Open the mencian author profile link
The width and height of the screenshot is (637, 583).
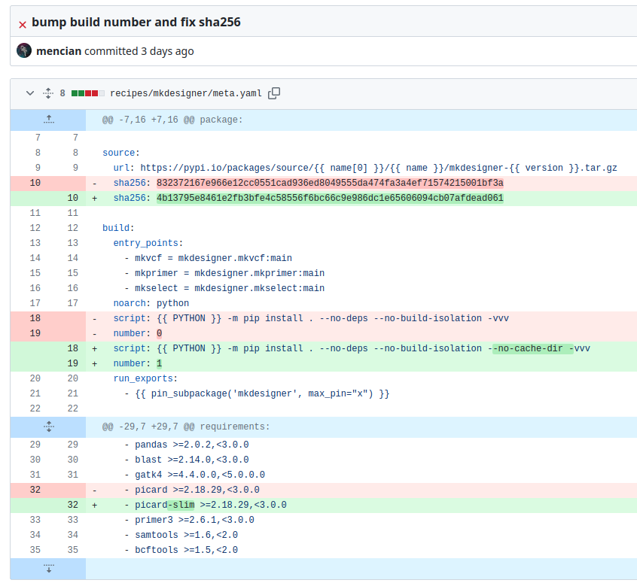tap(59, 51)
